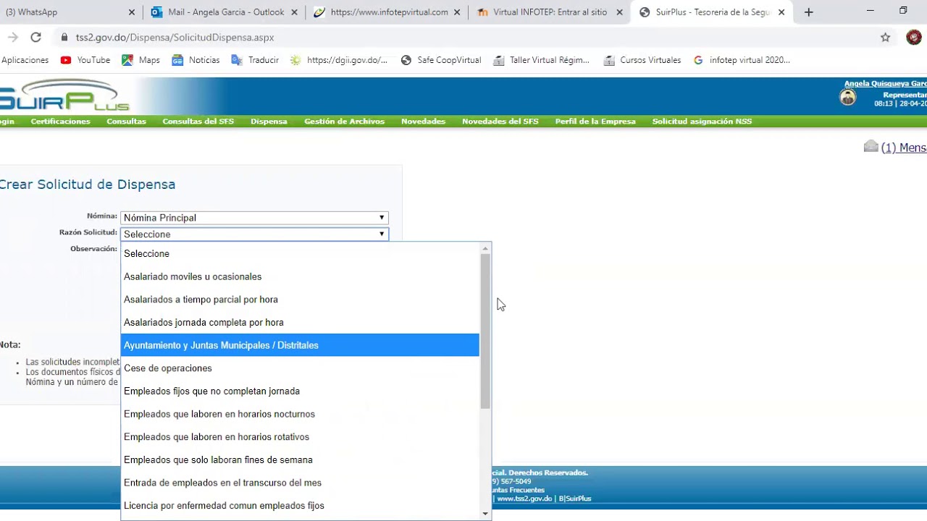
Task: Open the Chrome profile avatar icon
Action: [914, 37]
